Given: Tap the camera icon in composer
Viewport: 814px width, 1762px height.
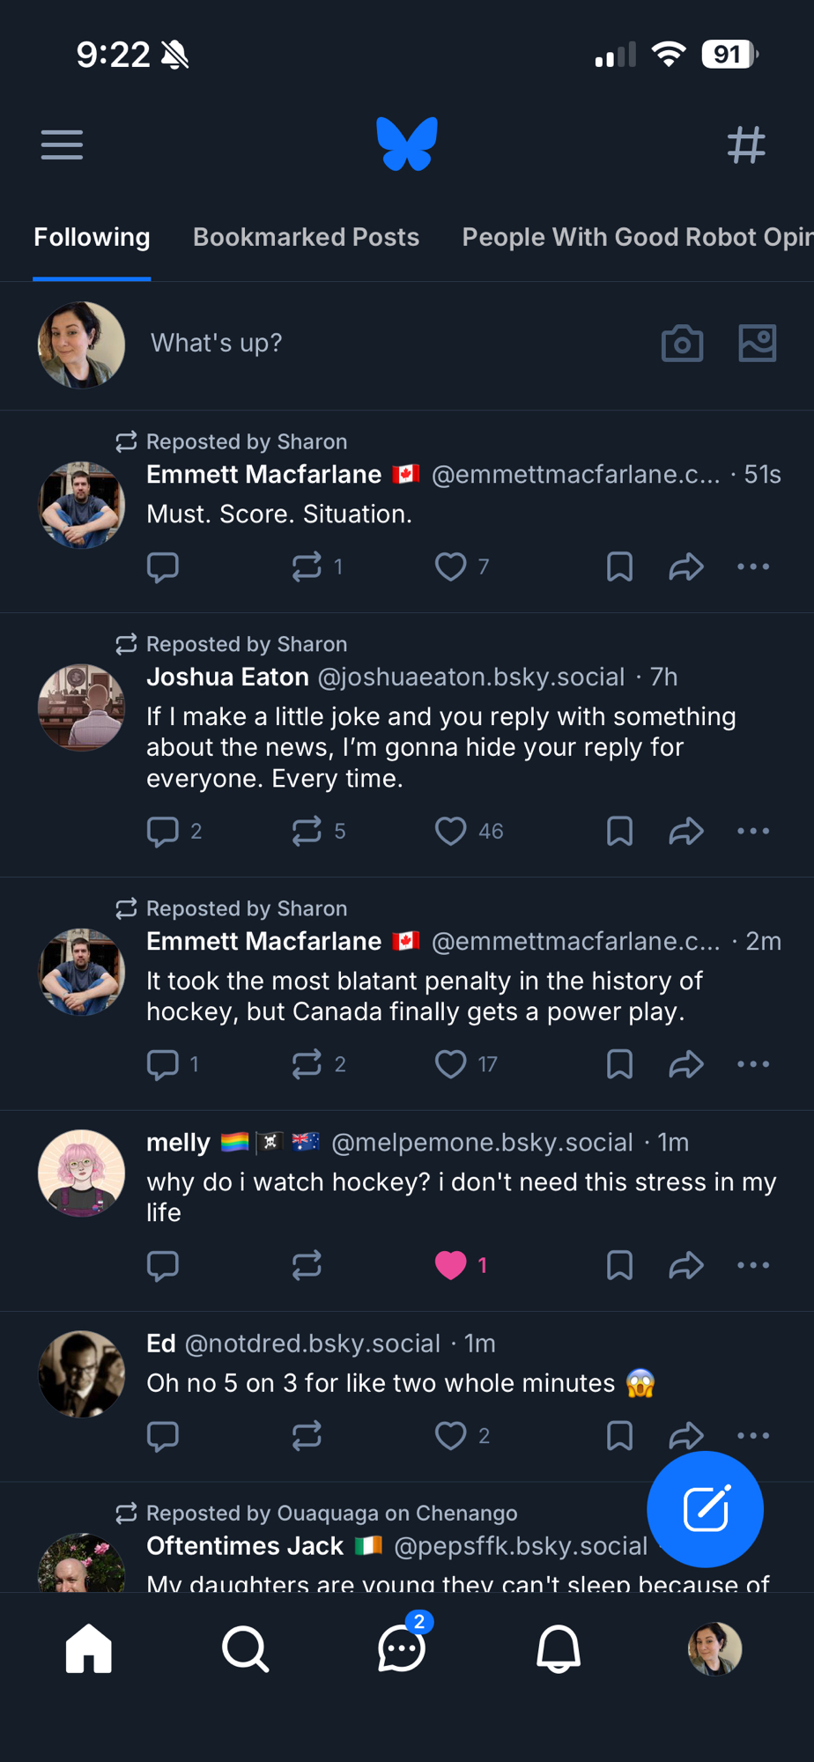Looking at the screenshot, I should [x=682, y=344].
